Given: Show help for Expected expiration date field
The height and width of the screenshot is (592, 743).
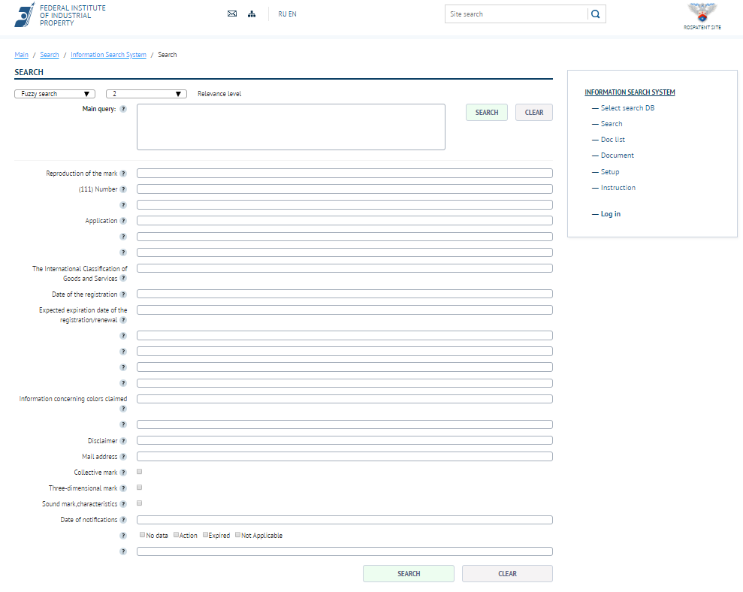Looking at the screenshot, I should (x=123, y=320).
